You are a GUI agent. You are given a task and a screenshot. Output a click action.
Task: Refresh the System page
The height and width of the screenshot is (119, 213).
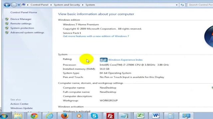click(182, 5)
